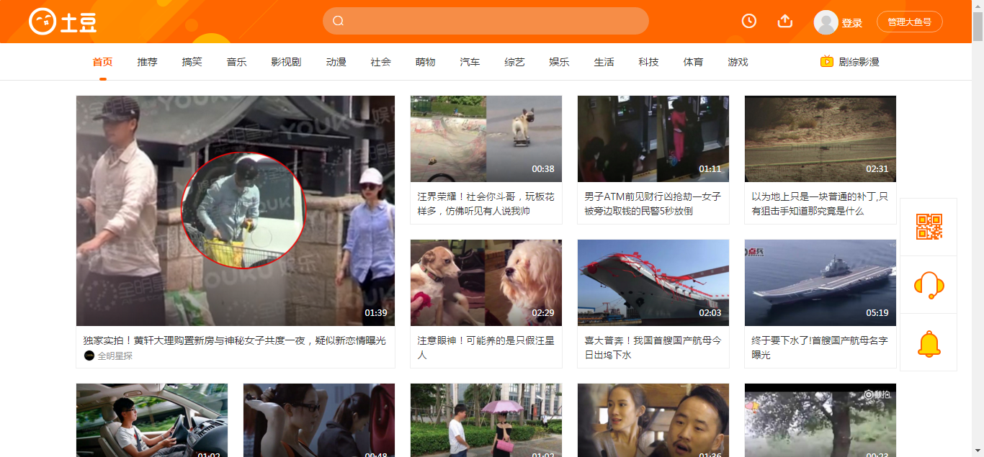This screenshot has width=984, height=457.
Task: Click the 剧综影漫 TV icon
Action: [x=827, y=61]
